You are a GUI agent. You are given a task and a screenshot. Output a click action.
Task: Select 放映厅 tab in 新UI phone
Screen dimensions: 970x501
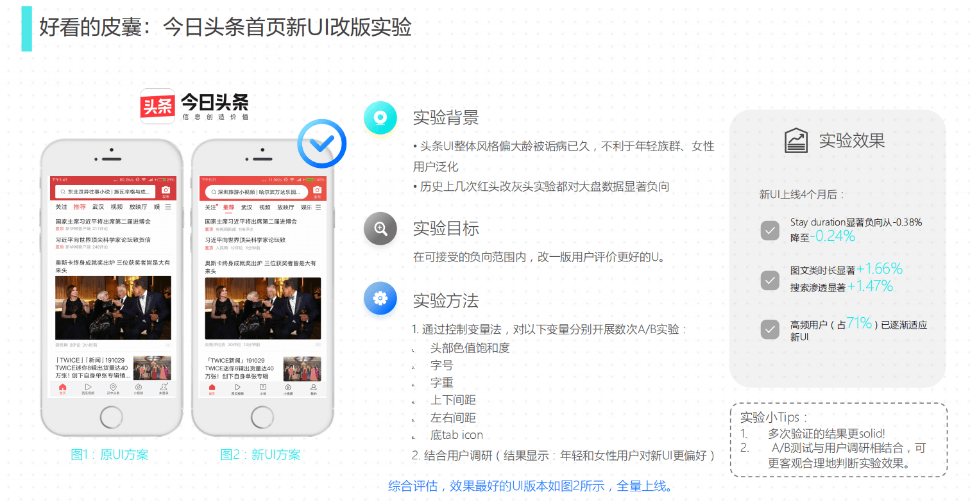tap(286, 208)
